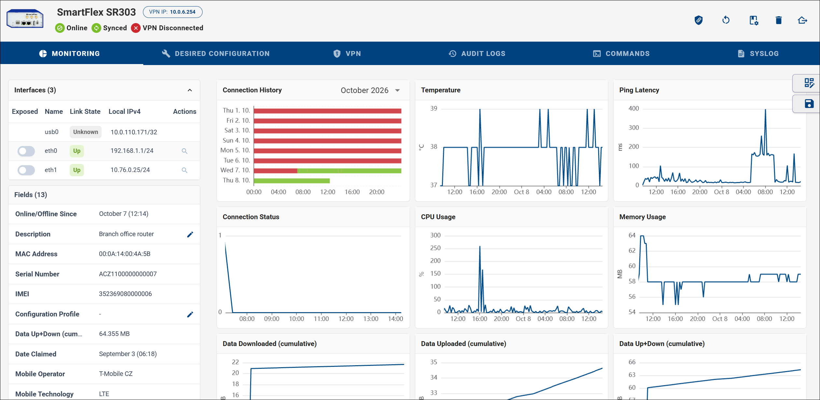This screenshot has height=400, width=820.
Task: Click the Link State column header
Action: 85,112
